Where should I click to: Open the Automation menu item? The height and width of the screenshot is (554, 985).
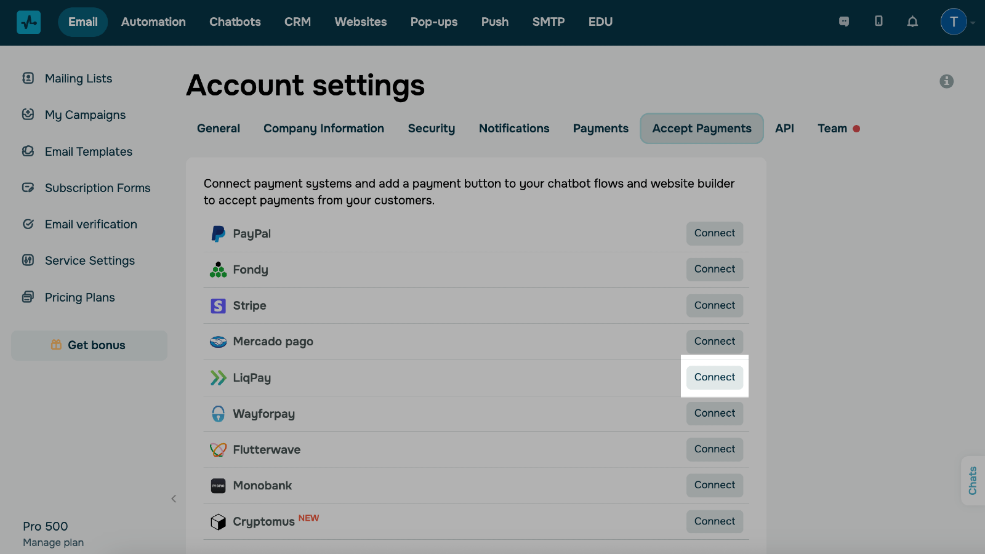(x=153, y=22)
